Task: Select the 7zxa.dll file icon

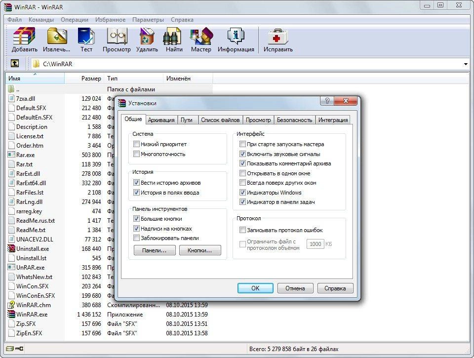Action: 11,99
